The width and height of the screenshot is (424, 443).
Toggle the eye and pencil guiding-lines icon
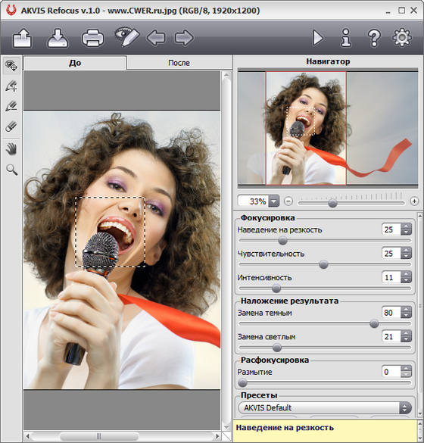(127, 37)
